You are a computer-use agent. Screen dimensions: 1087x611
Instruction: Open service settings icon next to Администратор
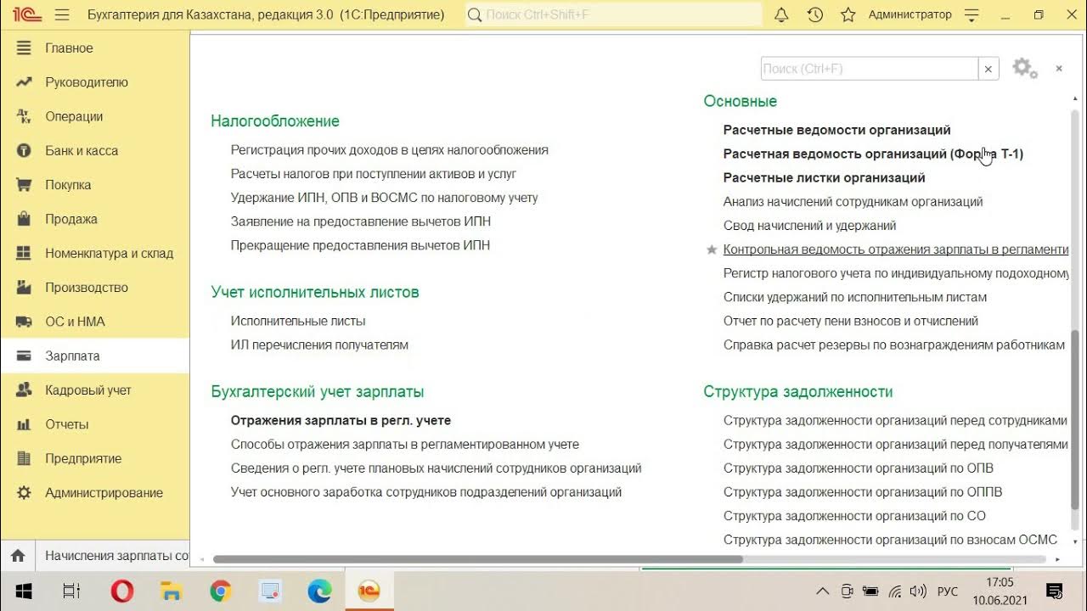(x=972, y=14)
